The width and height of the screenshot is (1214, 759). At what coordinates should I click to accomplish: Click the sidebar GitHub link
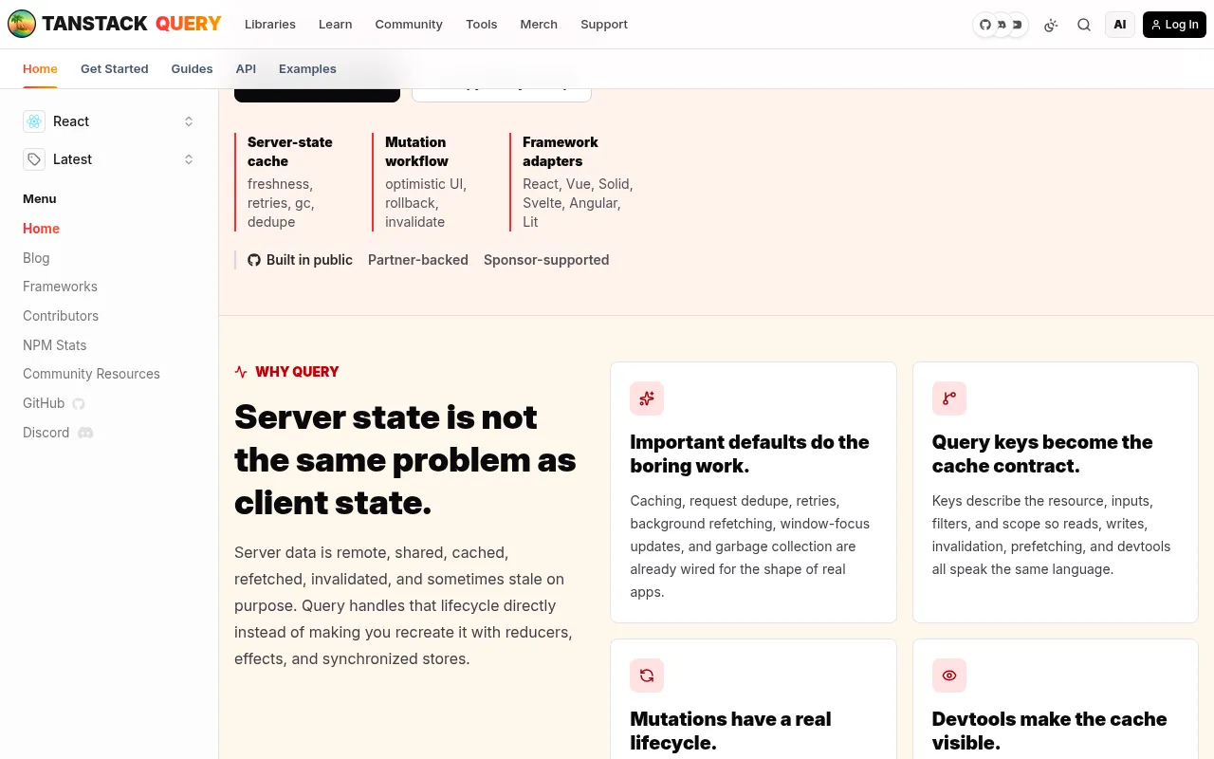tap(54, 403)
